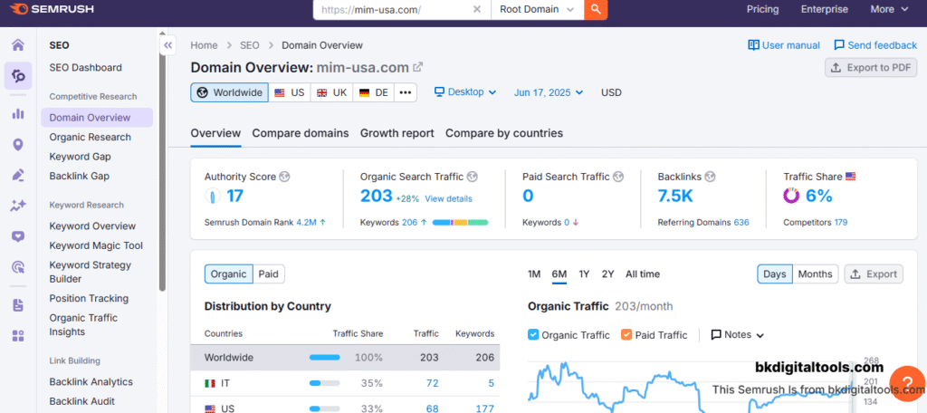Open Backlink Analytics in sidebar
Image resolution: width=927 pixels, height=413 pixels.
click(x=91, y=381)
